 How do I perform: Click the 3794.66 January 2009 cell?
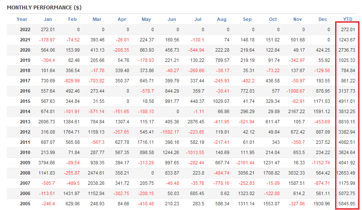point(46,163)
